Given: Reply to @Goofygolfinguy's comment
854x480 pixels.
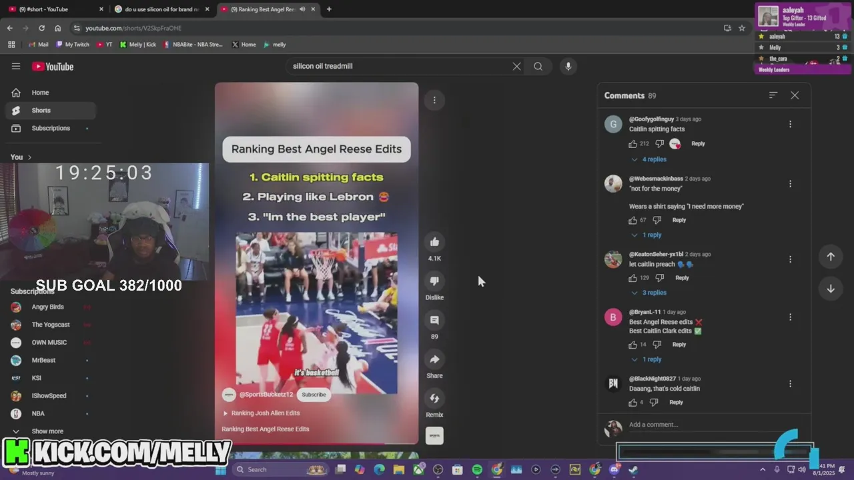Looking at the screenshot, I should (x=698, y=143).
